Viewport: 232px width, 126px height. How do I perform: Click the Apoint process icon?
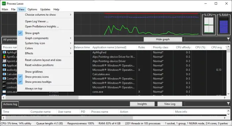[x=4, y=61]
